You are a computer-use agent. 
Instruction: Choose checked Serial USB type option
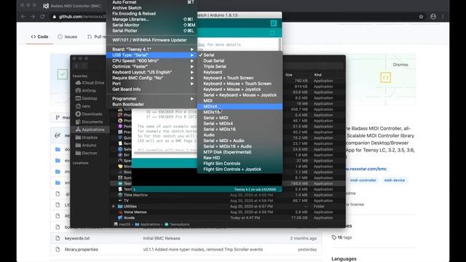click(240, 55)
